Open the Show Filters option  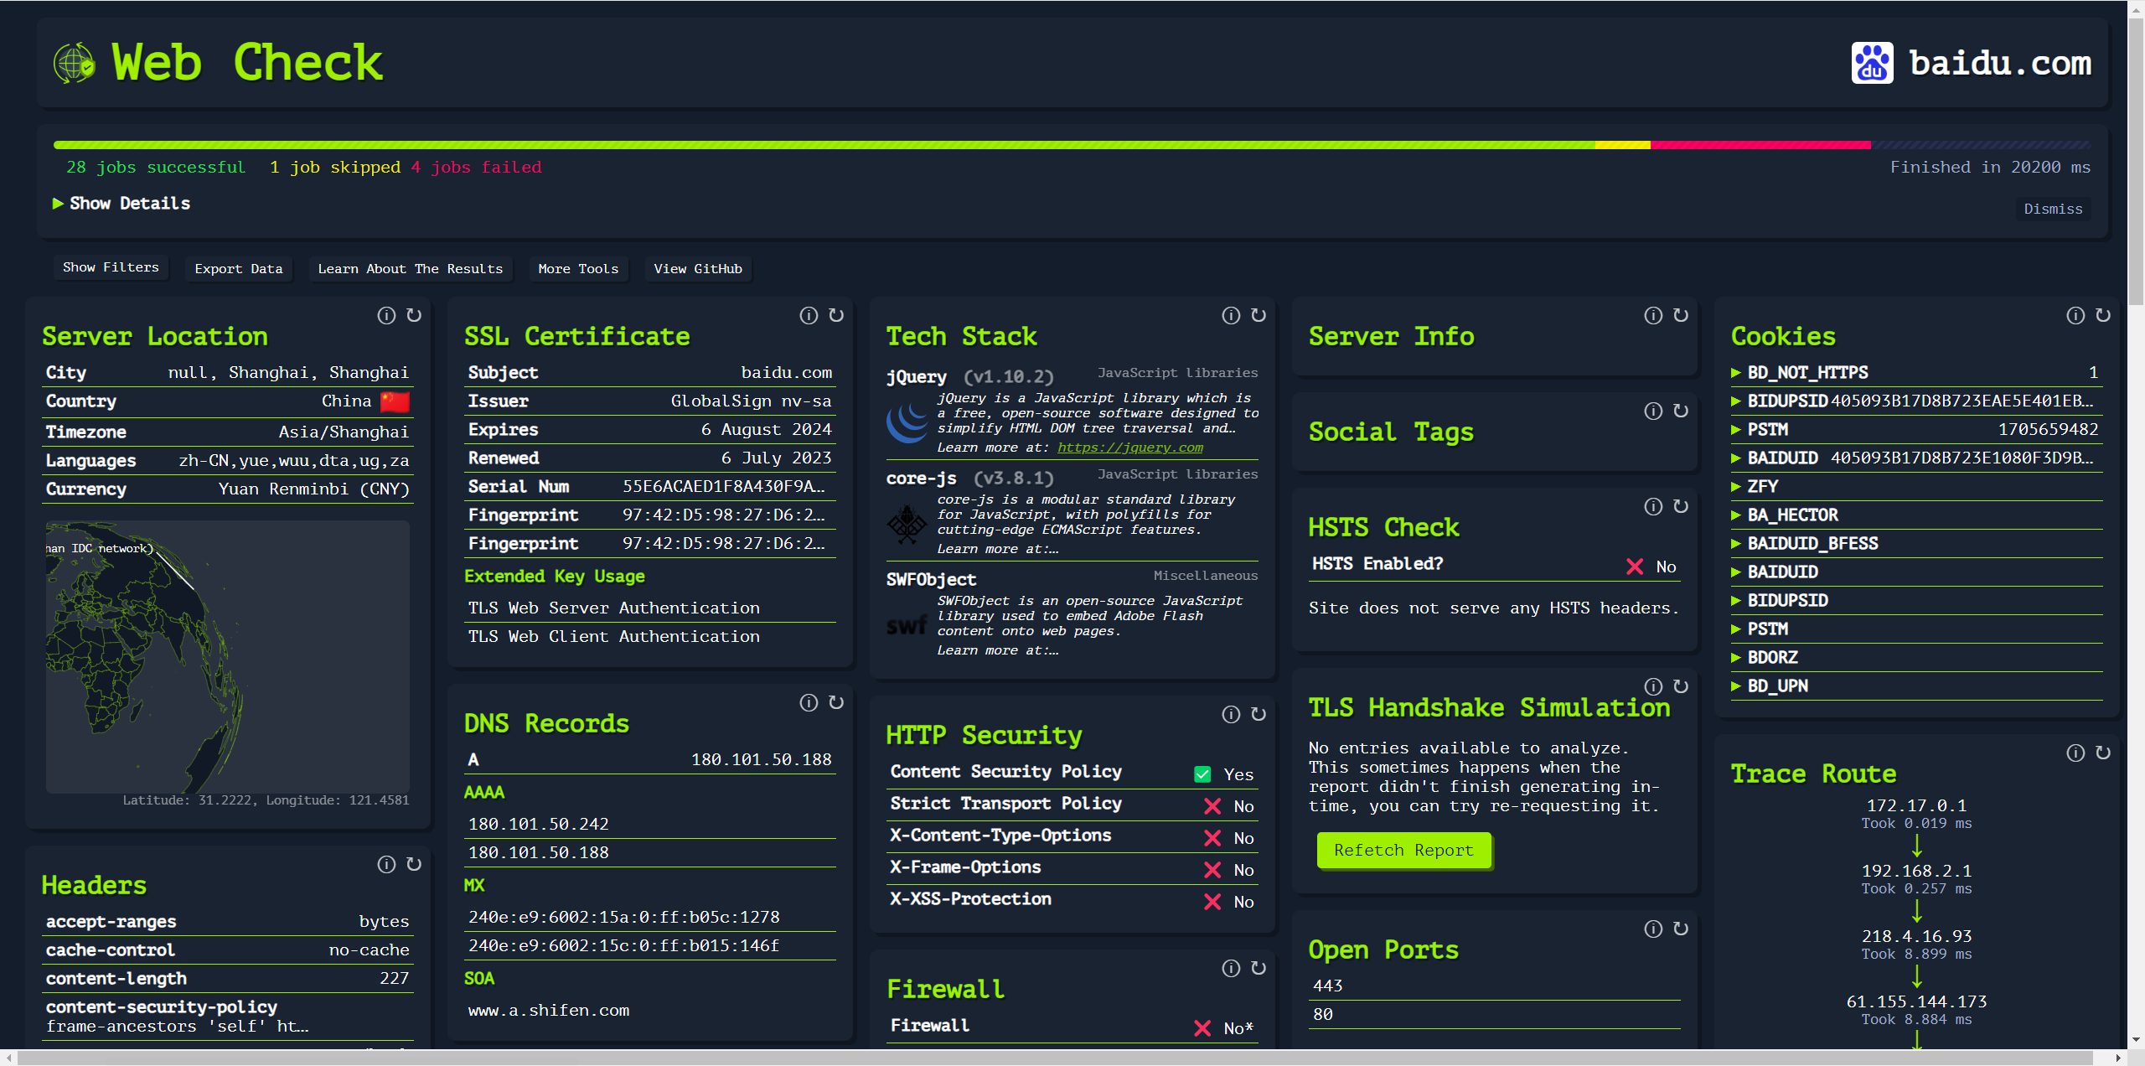[111, 267]
